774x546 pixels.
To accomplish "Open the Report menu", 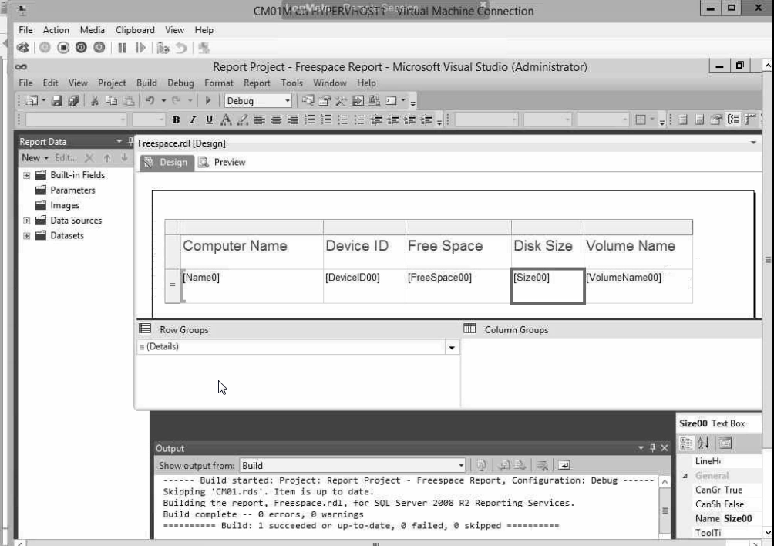I will [x=257, y=83].
